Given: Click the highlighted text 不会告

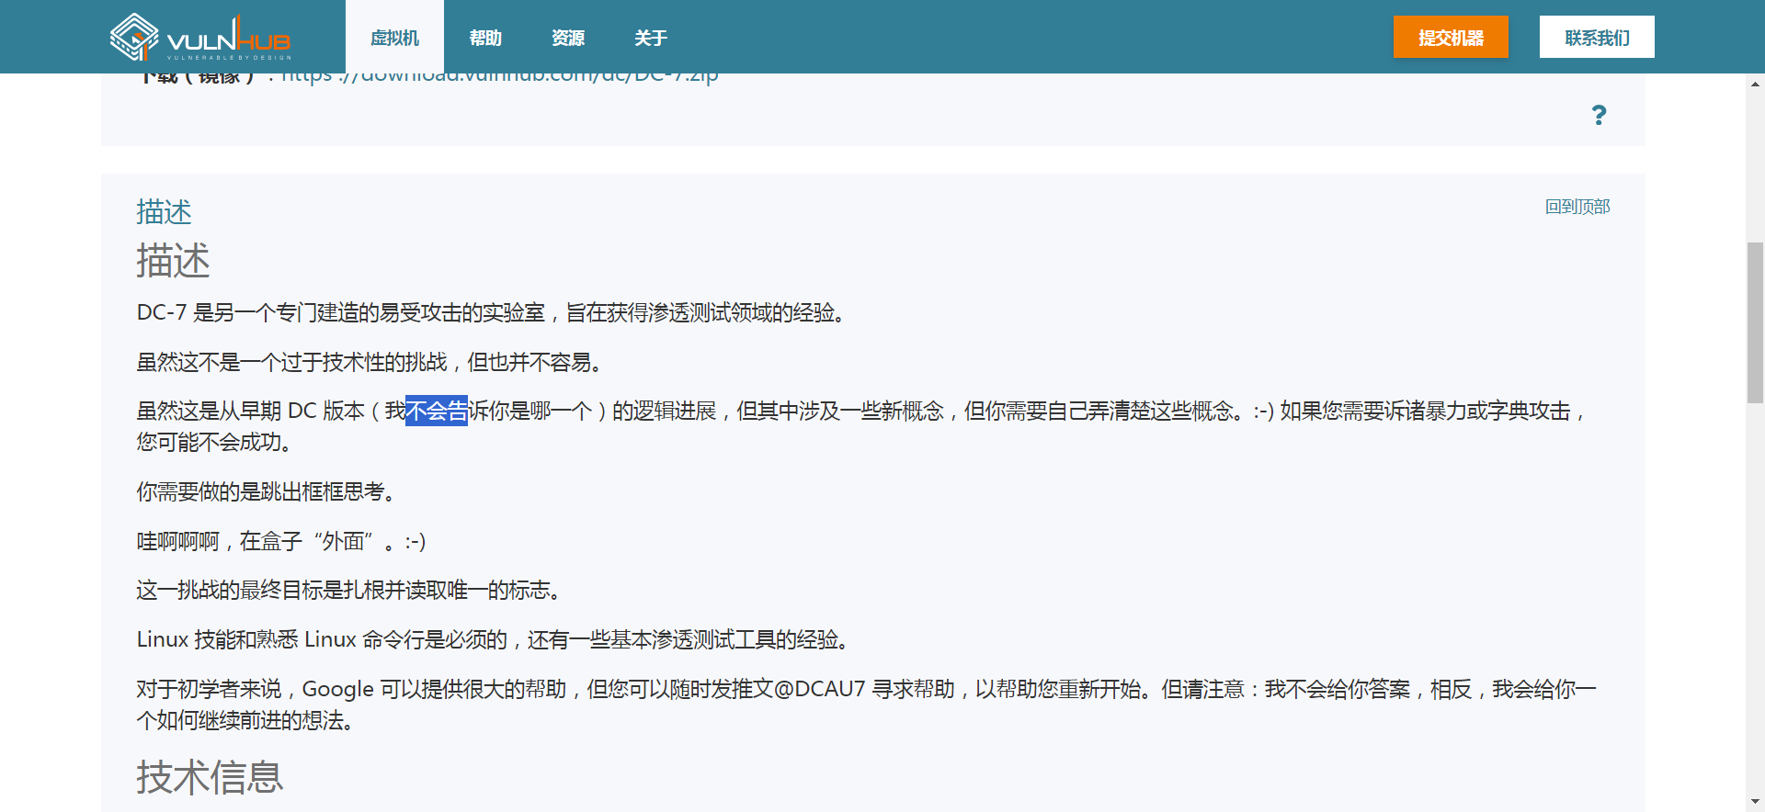Looking at the screenshot, I should click(437, 411).
